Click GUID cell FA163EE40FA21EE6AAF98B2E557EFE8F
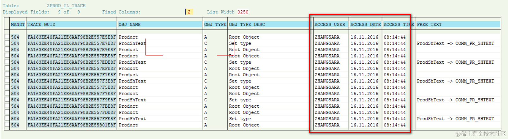Screen dimensions: 508x139 click(72, 68)
